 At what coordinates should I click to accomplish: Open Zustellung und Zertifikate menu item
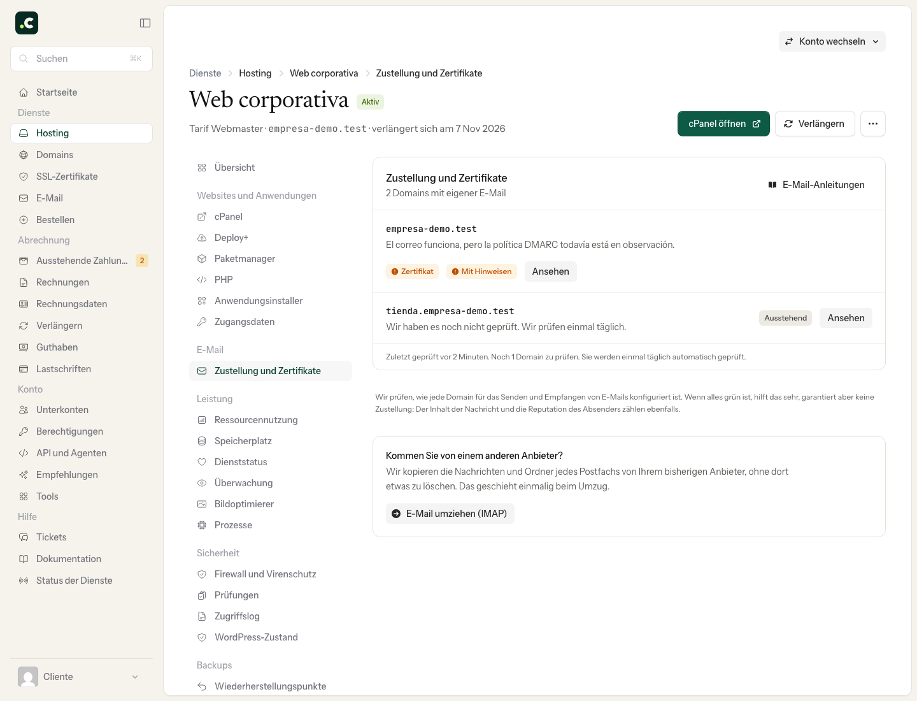pyautogui.click(x=271, y=371)
